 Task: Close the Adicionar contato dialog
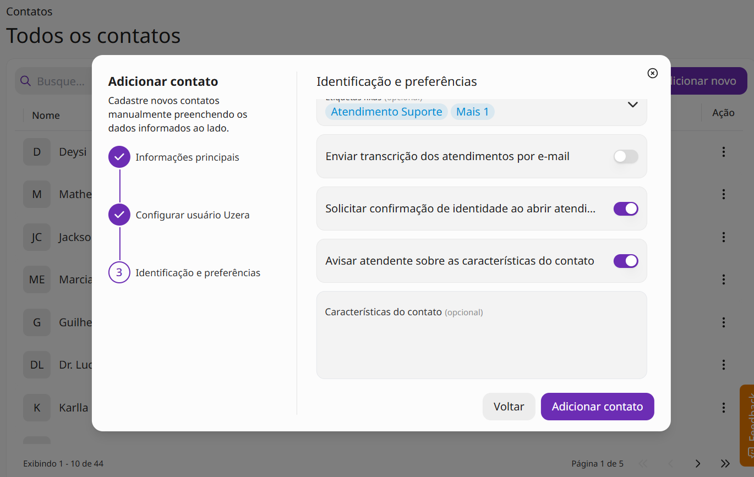tap(652, 73)
